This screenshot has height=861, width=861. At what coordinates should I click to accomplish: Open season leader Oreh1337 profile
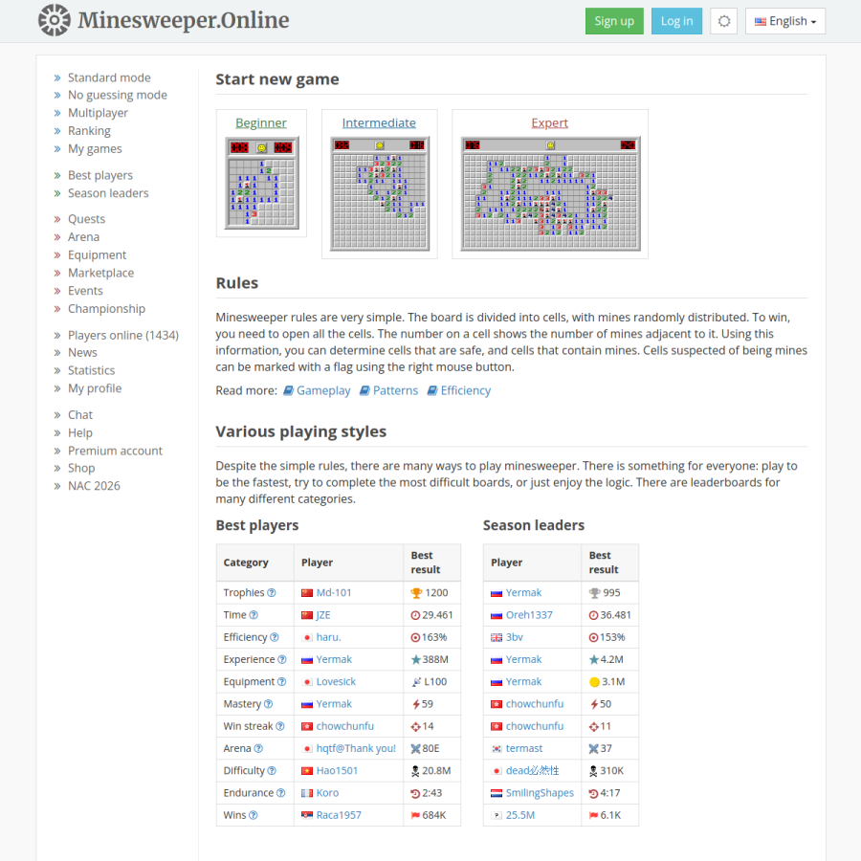coord(529,615)
